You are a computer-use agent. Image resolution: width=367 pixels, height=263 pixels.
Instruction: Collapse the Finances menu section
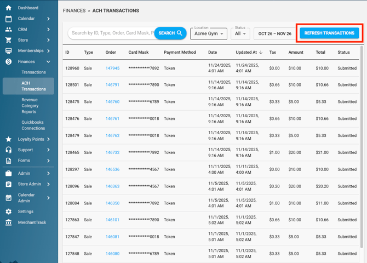(48, 62)
